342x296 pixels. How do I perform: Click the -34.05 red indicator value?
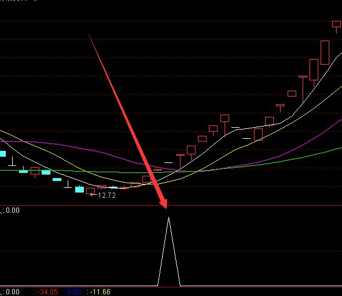[47, 291]
